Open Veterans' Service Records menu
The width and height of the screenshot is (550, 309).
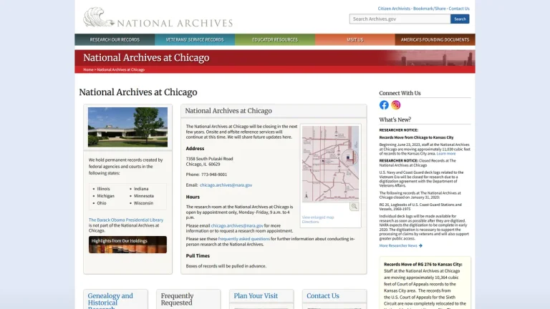(195, 39)
